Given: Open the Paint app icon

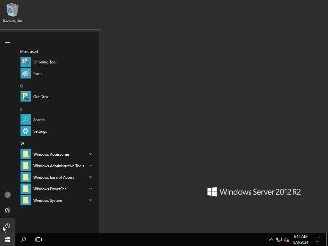Looking at the screenshot, I should [26, 73].
